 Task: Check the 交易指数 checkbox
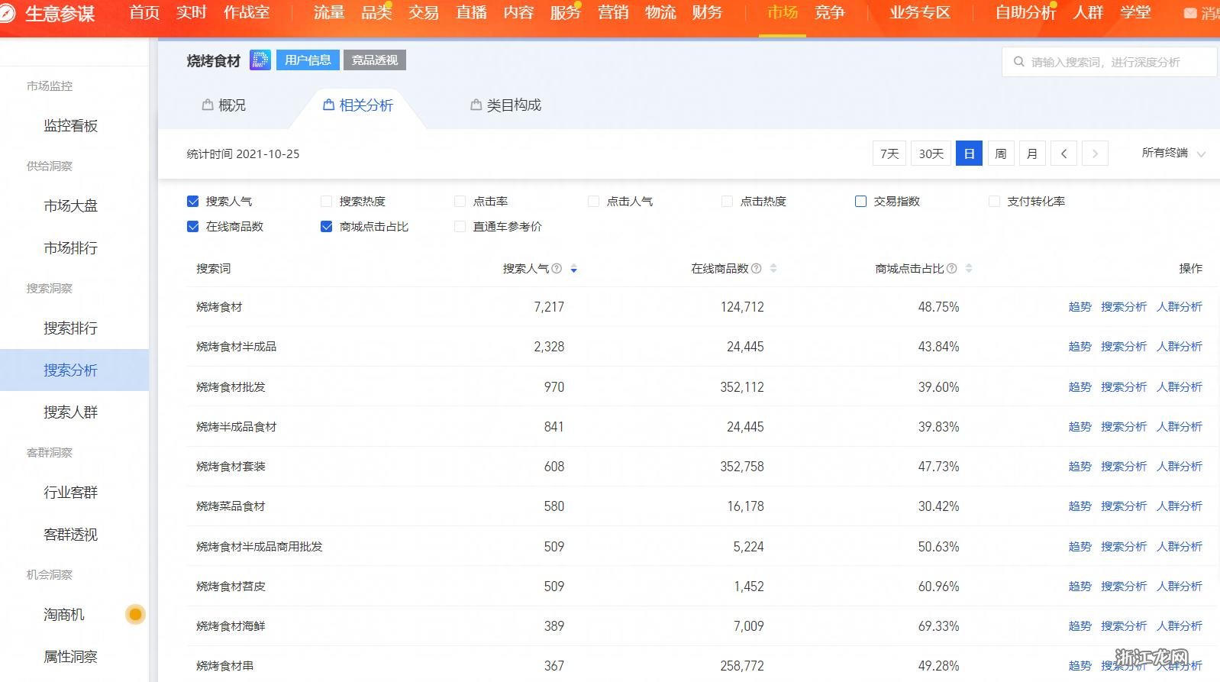click(x=861, y=202)
